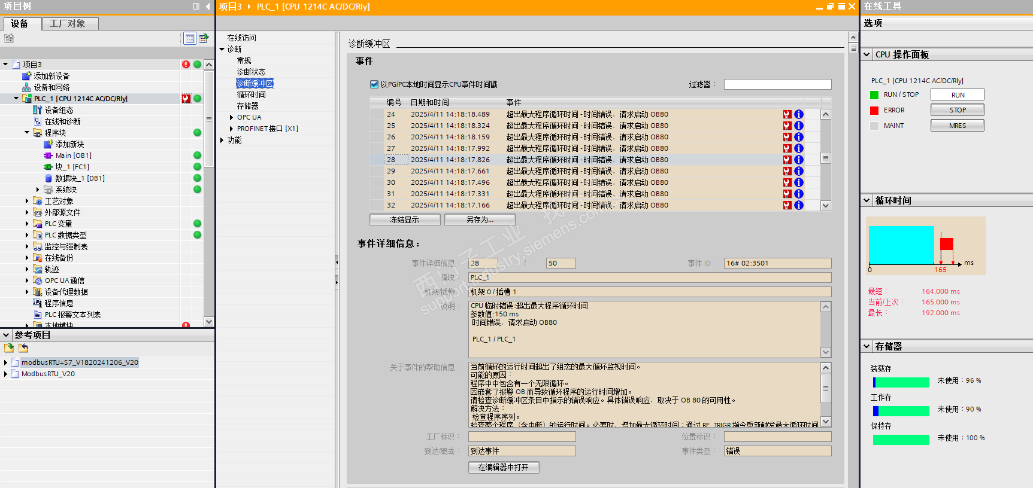Image resolution: width=1033 pixels, height=488 pixels.
Task: Expand the 功能 navigation node
Action: pos(222,140)
